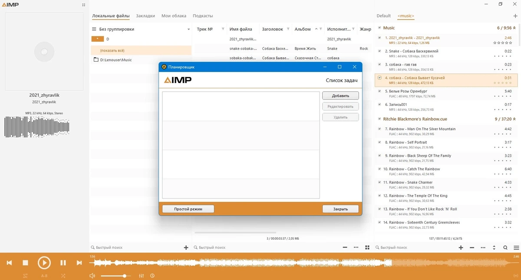The width and height of the screenshot is (521, 280).
Task: Open the 'Без группировки' grouping dropdown
Action: (x=188, y=30)
